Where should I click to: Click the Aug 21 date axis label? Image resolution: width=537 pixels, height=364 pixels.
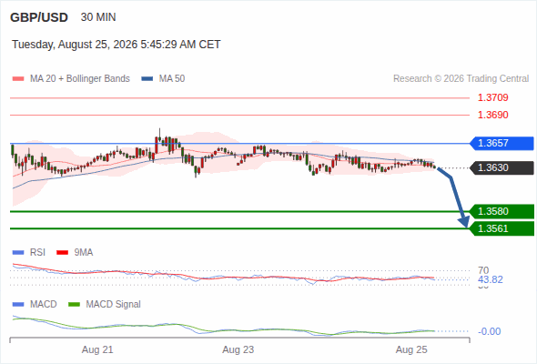pyautogui.click(x=97, y=350)
